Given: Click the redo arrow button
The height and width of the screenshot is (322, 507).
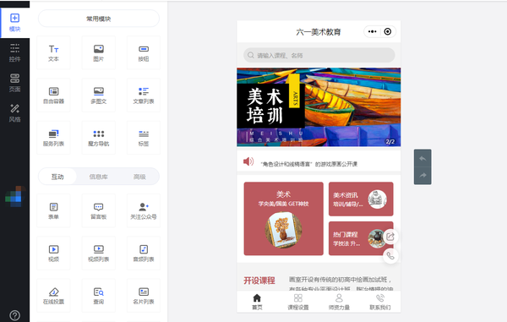Looking at the screenshot, I should click(x=422, y=176).
